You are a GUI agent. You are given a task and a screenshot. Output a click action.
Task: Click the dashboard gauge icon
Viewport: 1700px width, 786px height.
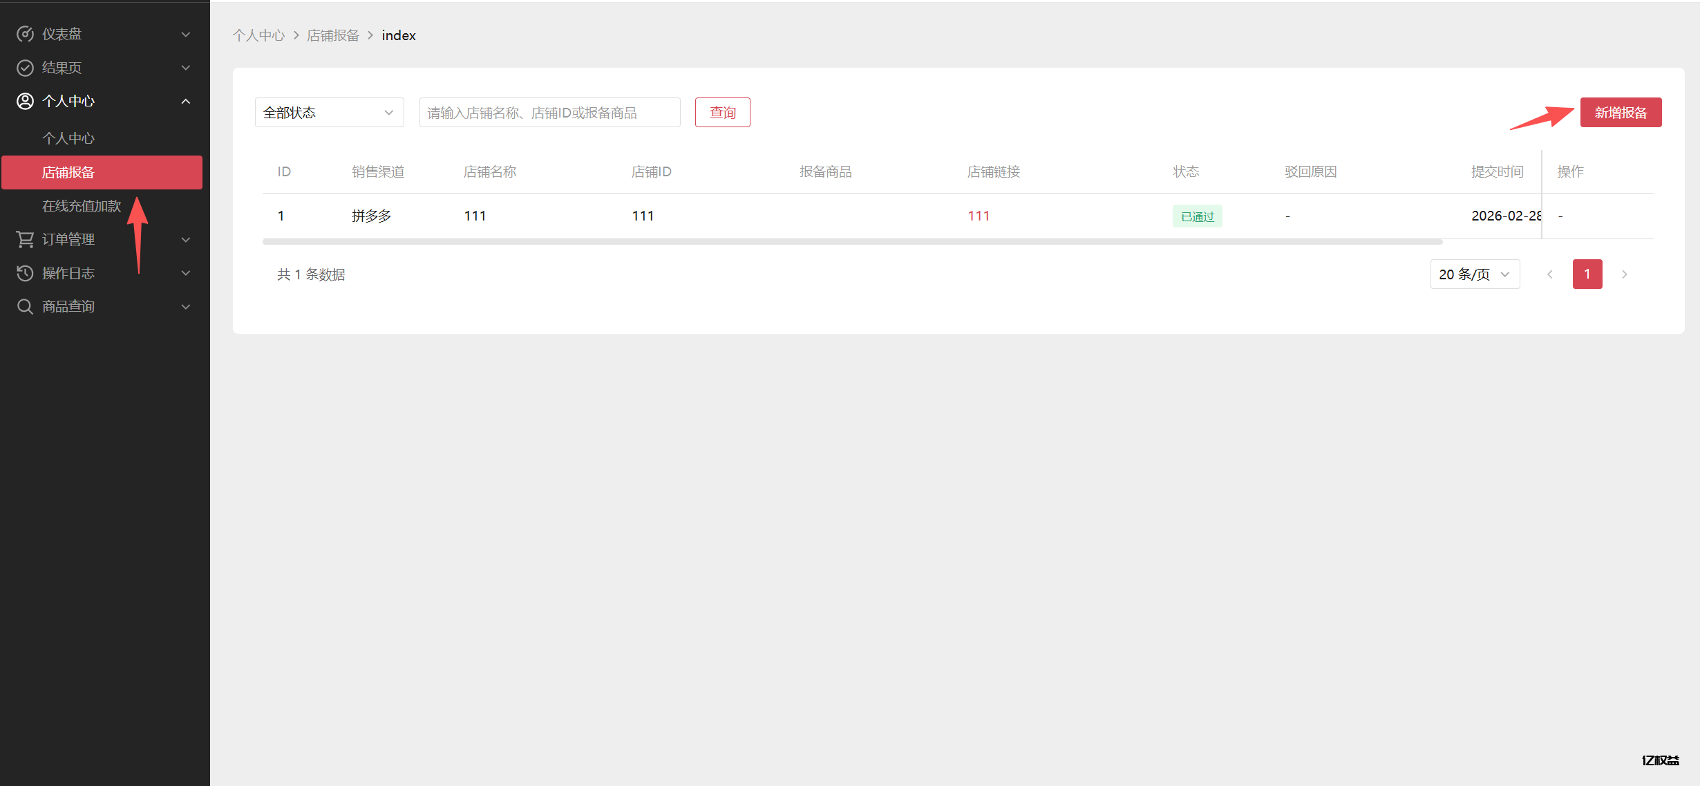[x=25, y=34]
